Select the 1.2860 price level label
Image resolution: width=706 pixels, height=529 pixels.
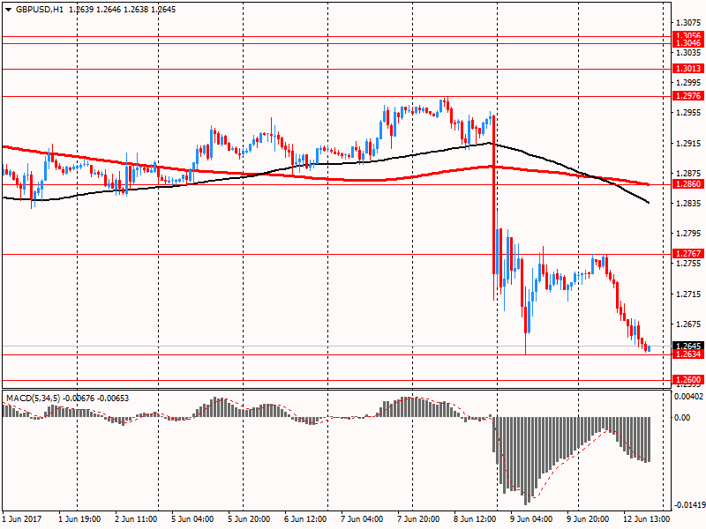(687, 184)
